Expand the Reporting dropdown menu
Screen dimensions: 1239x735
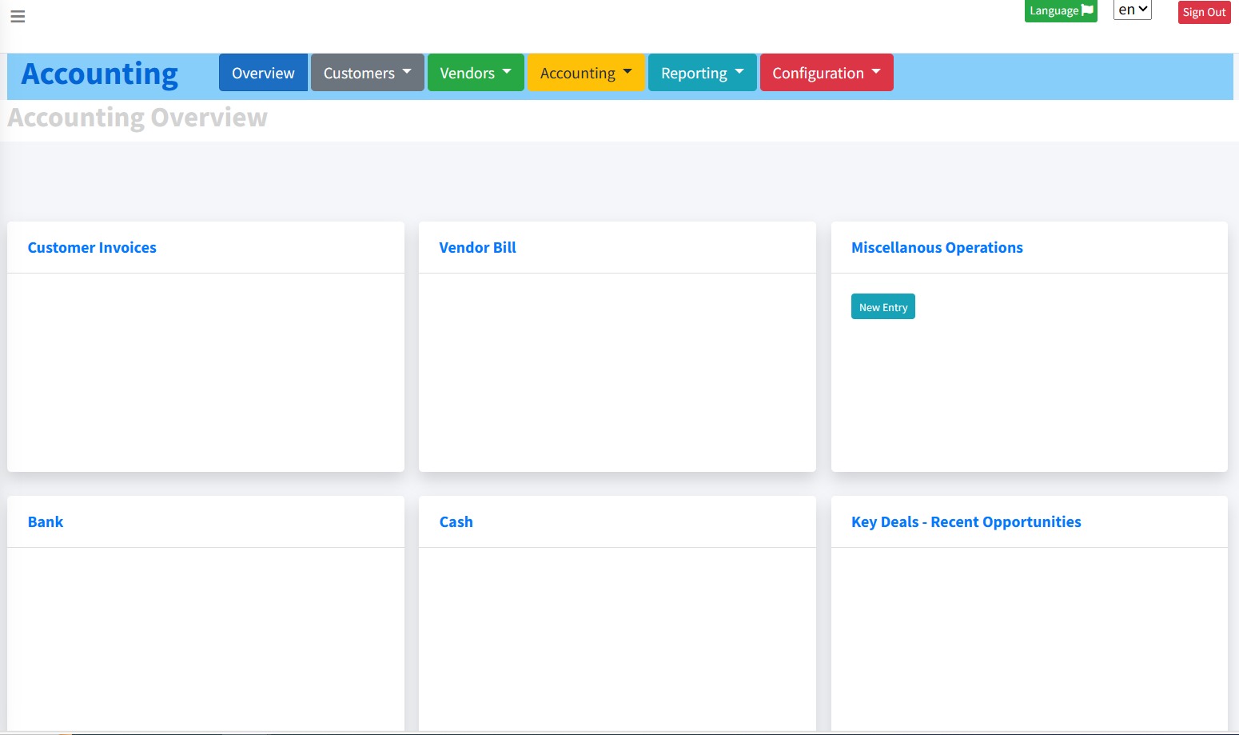point(702,73)
